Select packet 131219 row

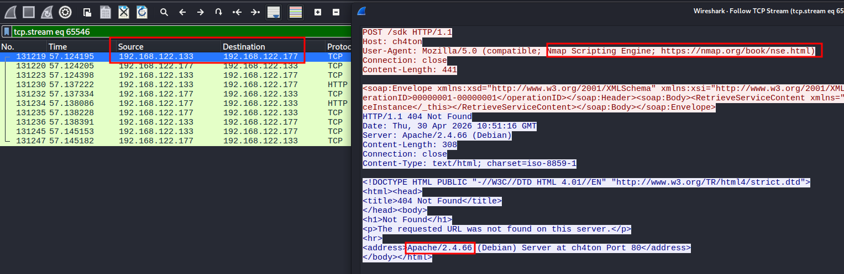pyautogui.click(x=175, y=56)
